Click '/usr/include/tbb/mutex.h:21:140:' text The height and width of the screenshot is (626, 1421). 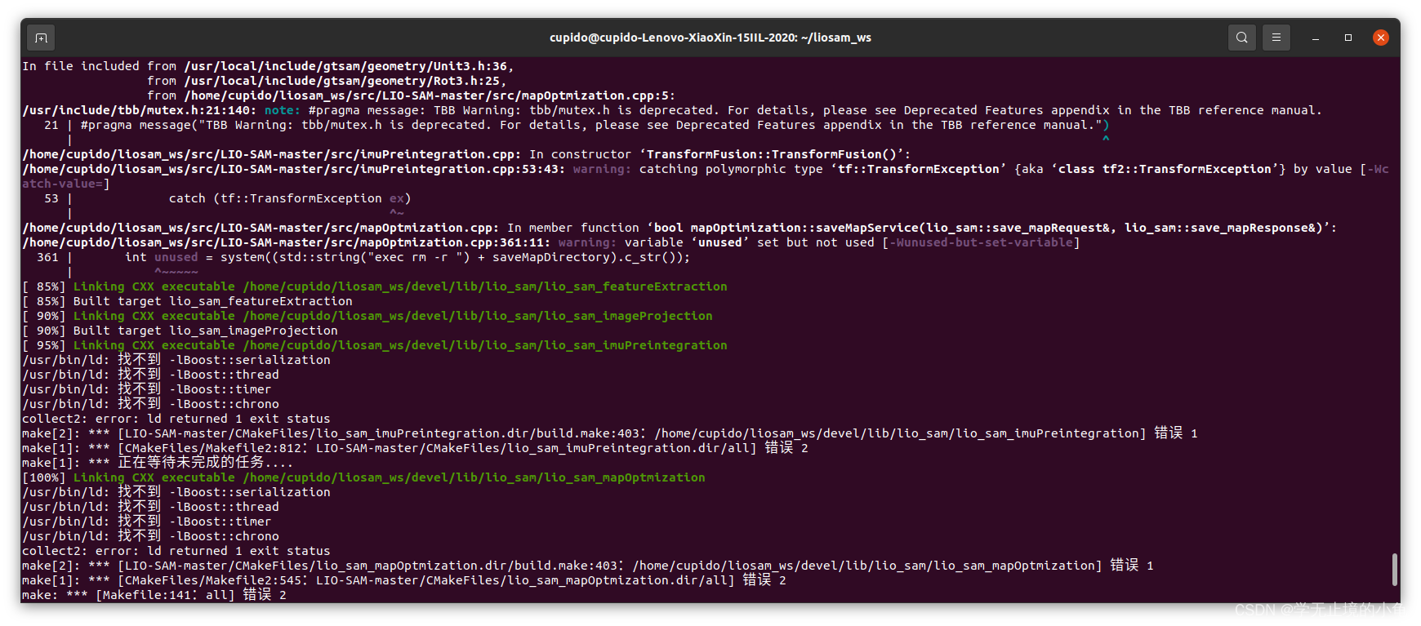(x=140, y=110)
